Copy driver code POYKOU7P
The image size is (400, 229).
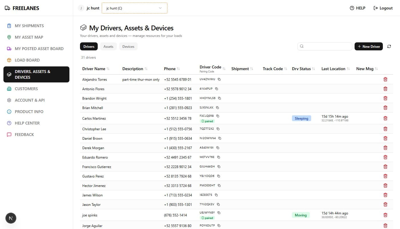219,226
